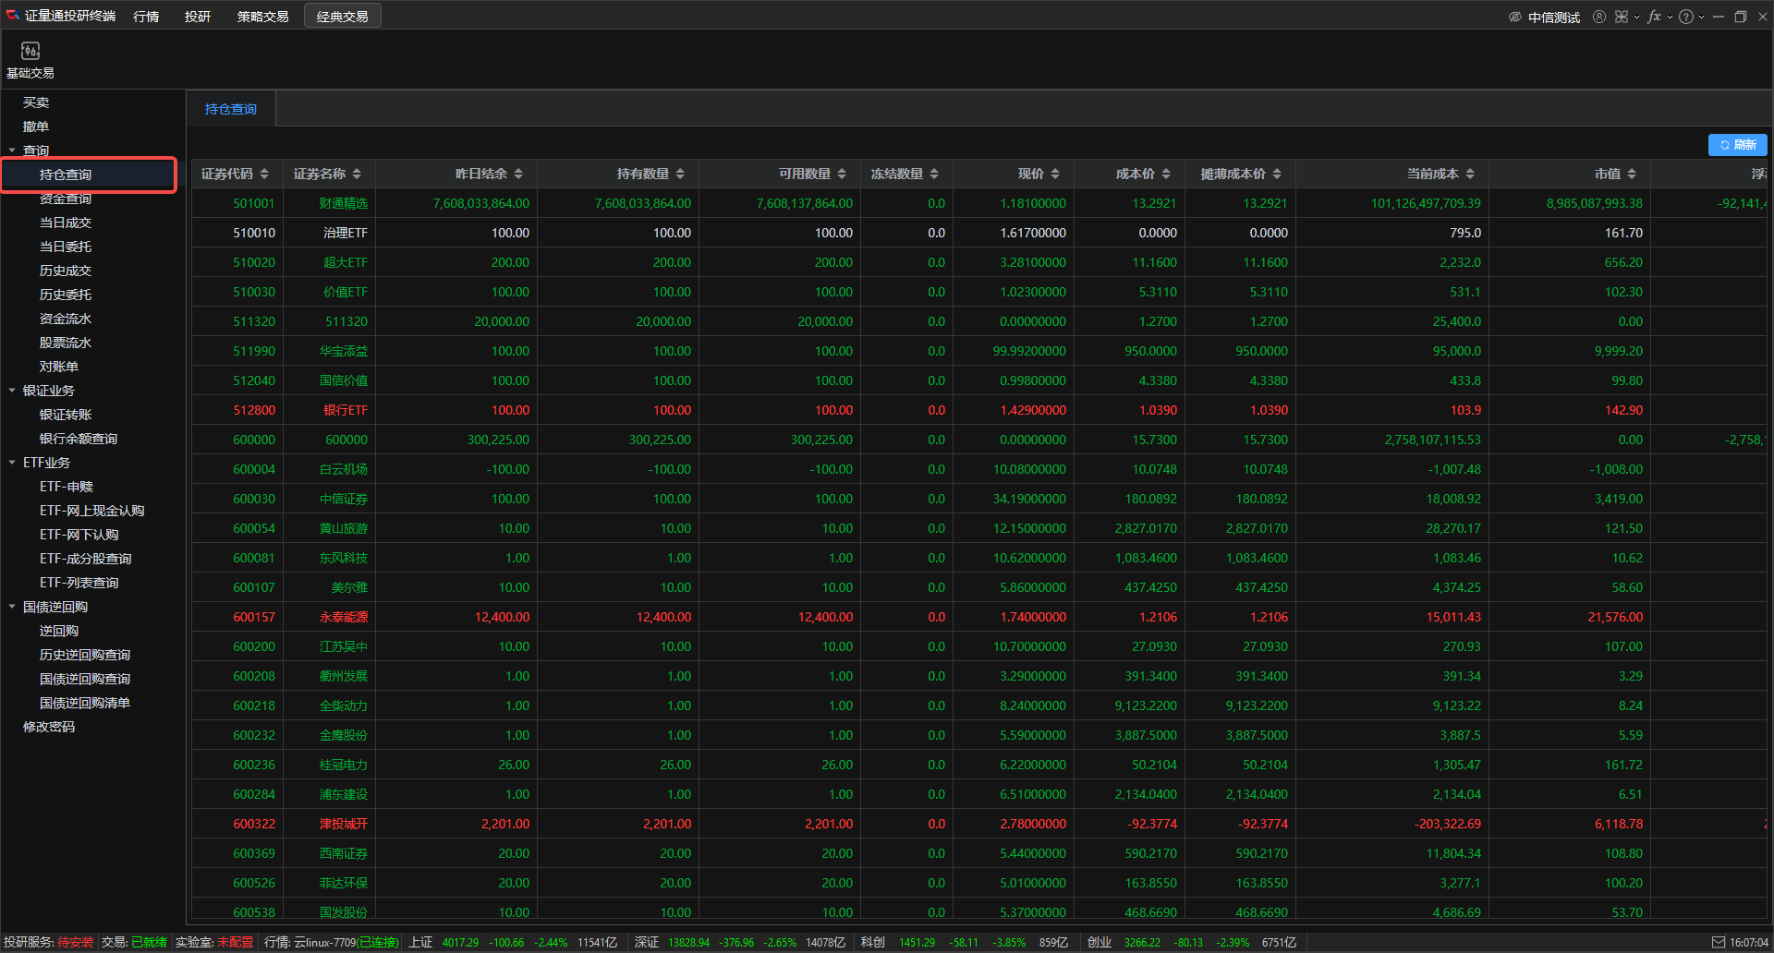
Task: Select the 512800 银行ETF row
Action: [x=647, y=410]
